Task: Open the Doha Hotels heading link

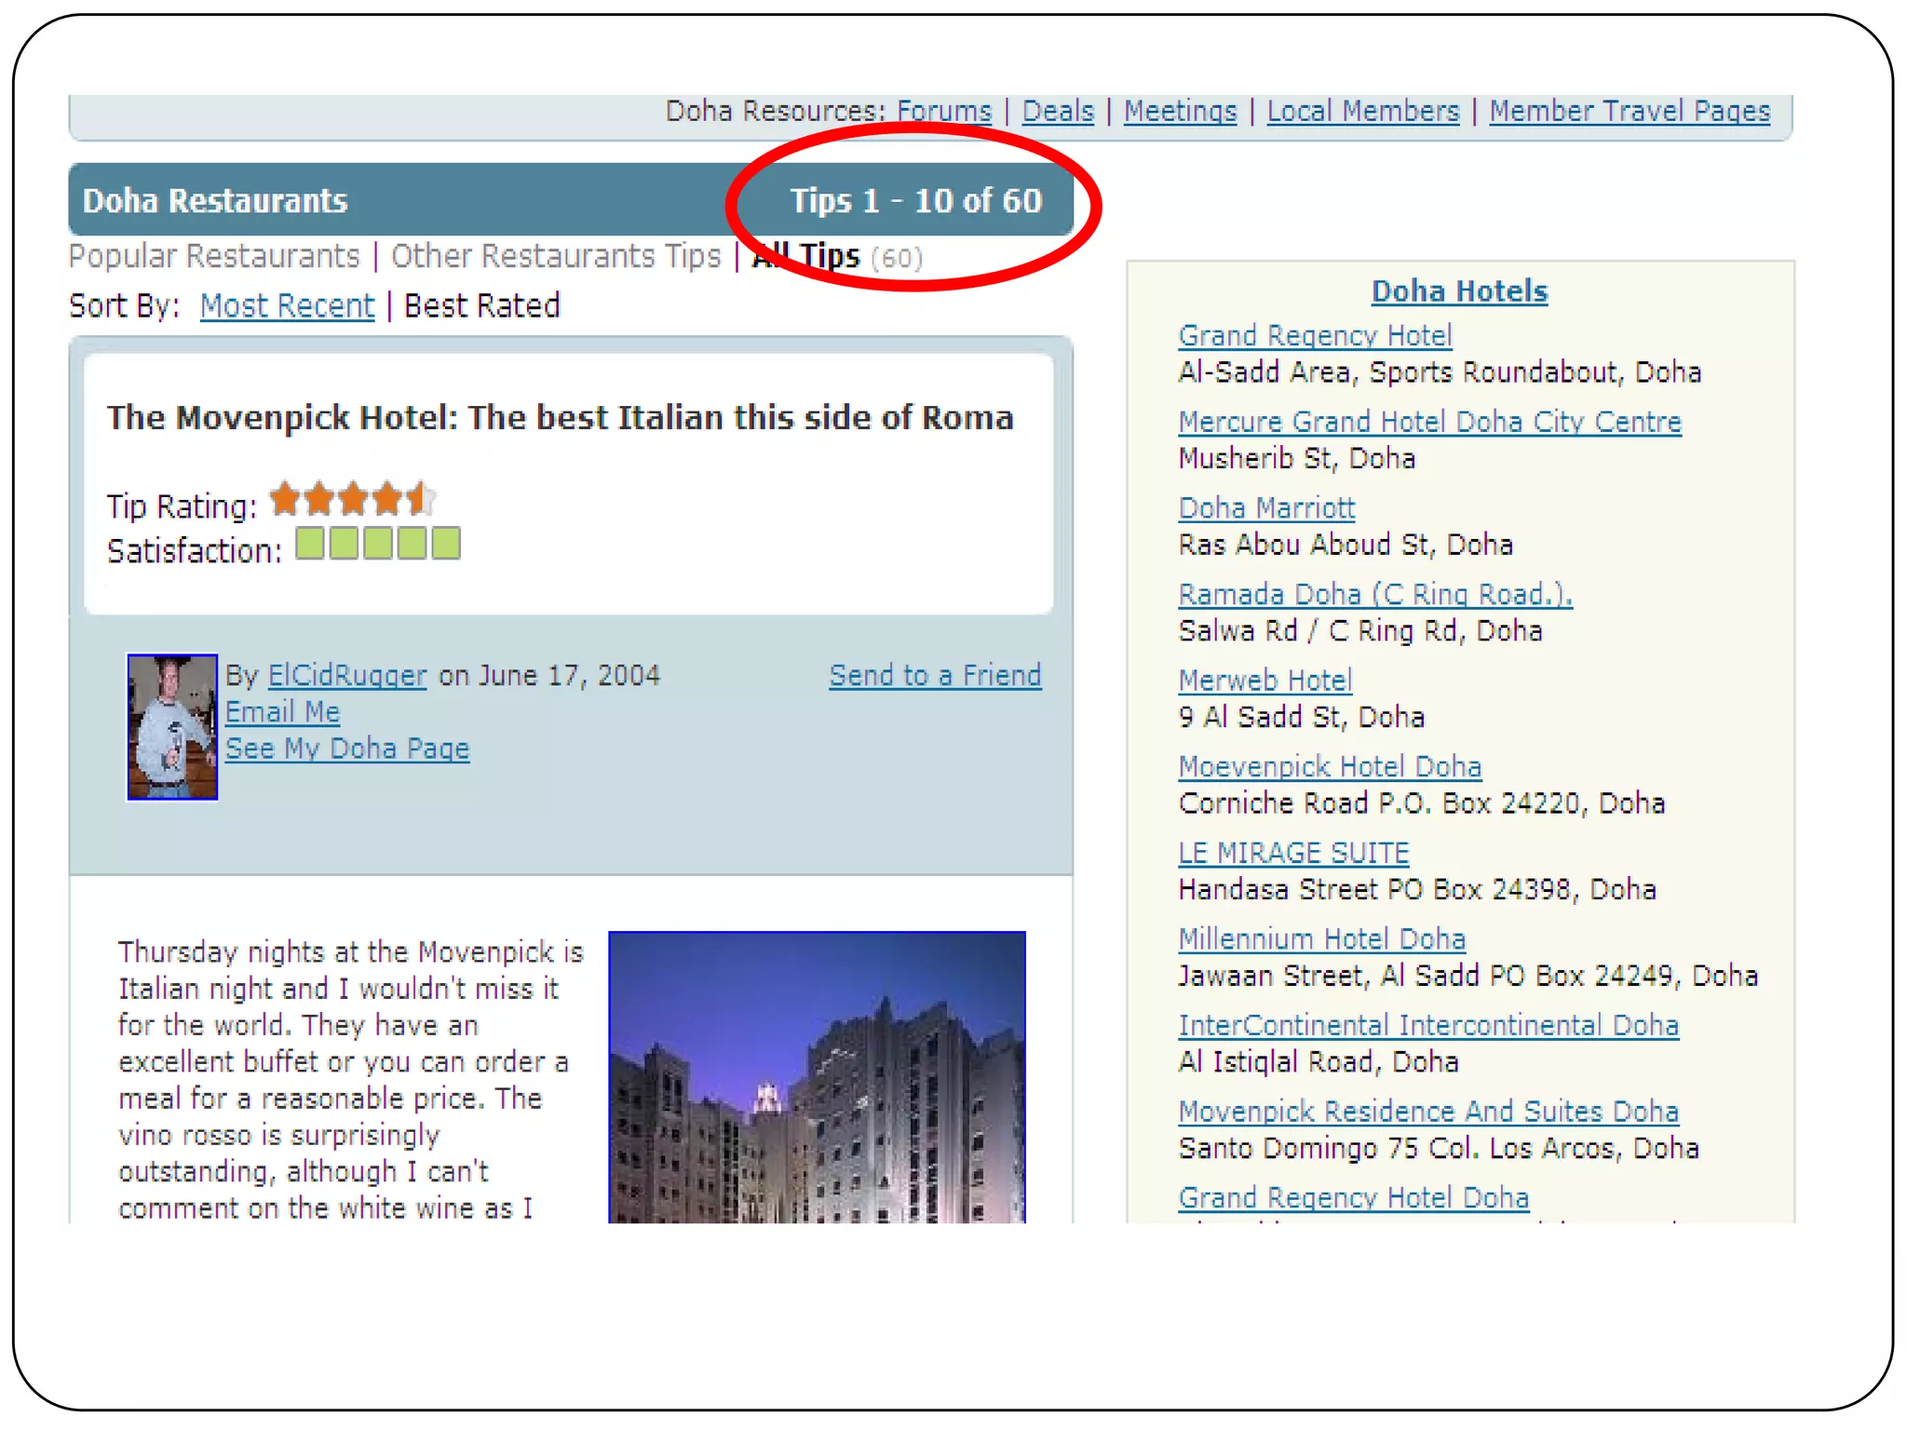Action: [x=1459, y=291]
